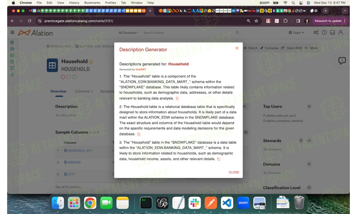Click the Alation logo
Image resolution: width=357 pixels, height=214 pixels.
tap(35, 33)
